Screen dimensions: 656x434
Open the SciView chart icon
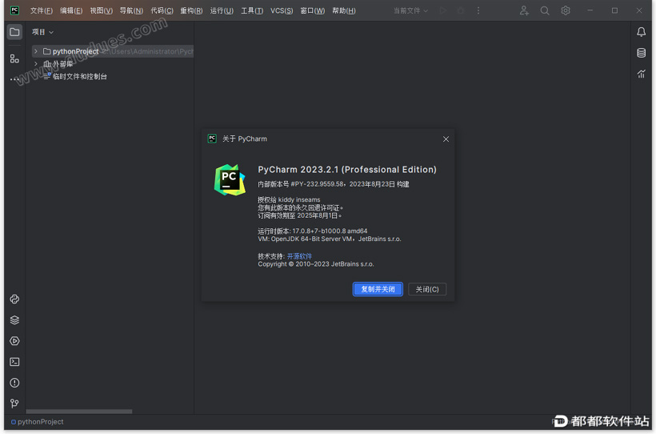[641, 74]
